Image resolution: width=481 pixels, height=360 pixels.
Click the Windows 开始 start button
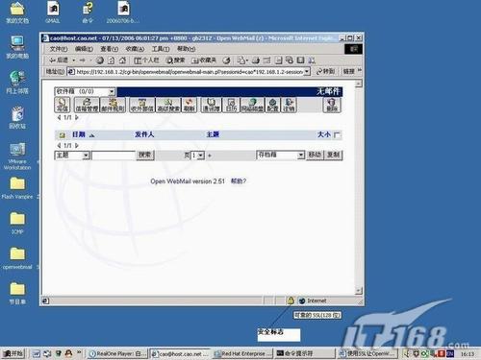point(13,353)
